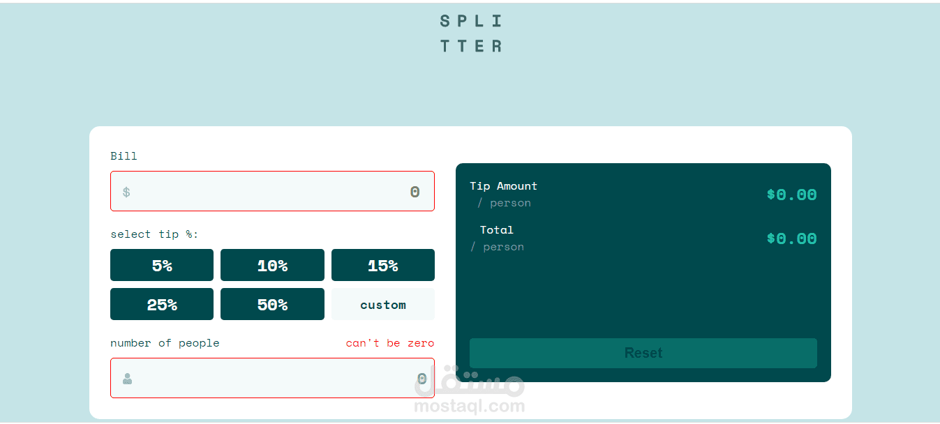Click the "can't be zero" error message

point(390,343)
